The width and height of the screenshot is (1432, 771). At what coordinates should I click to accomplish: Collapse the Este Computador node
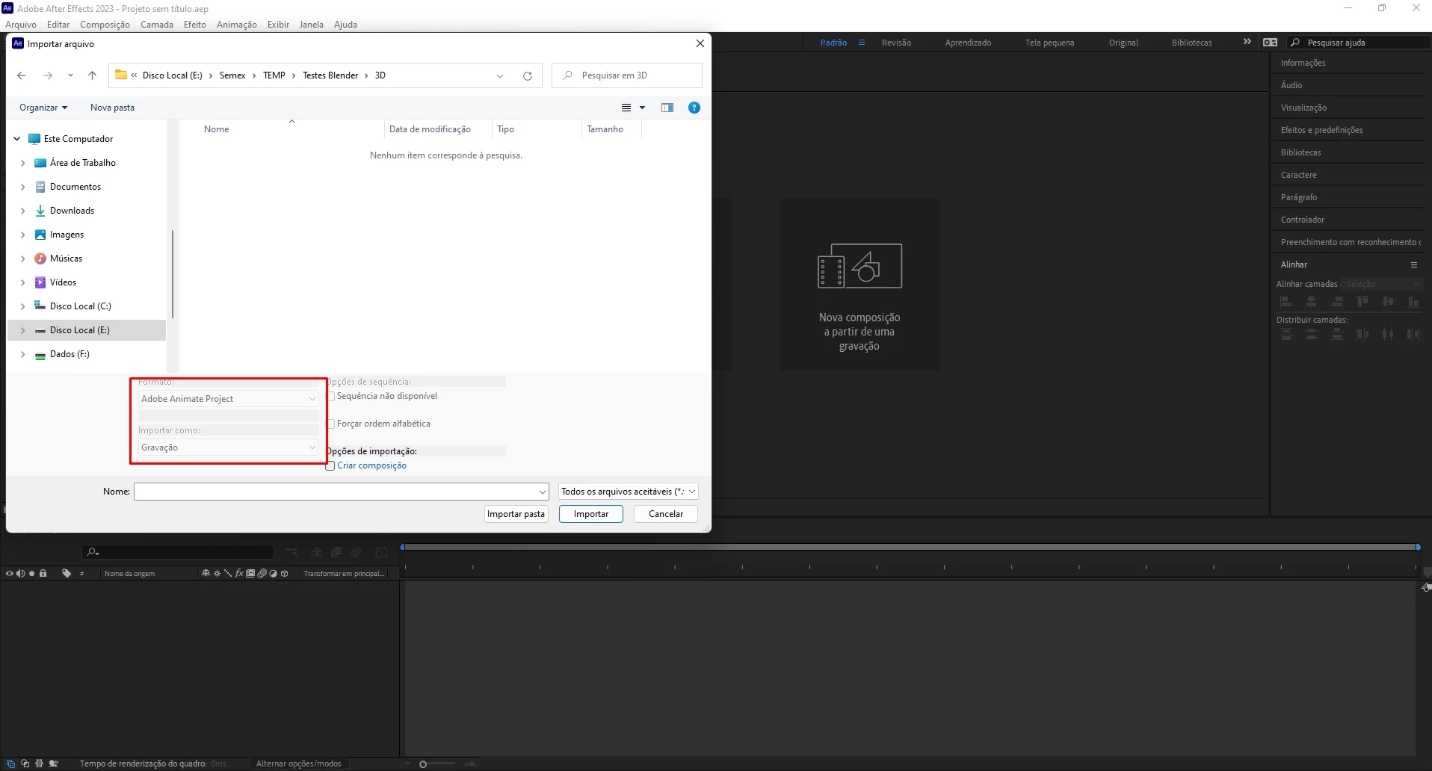(16, 139)
